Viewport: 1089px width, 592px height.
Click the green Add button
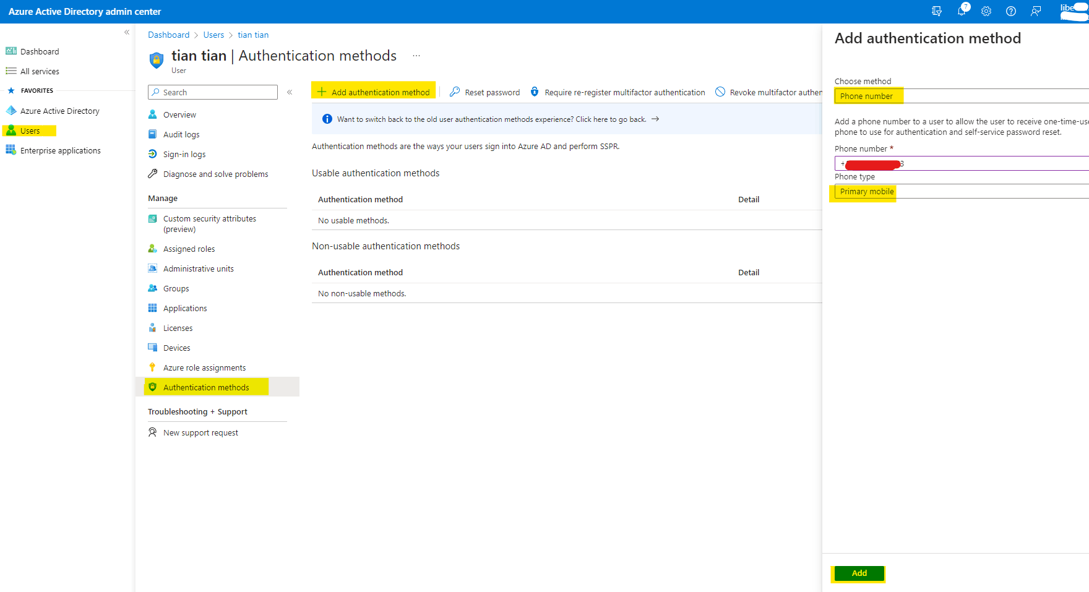[859, 573]
